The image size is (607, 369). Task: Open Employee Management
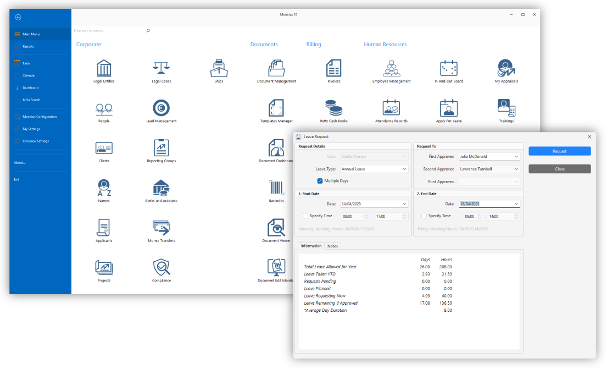391,69
